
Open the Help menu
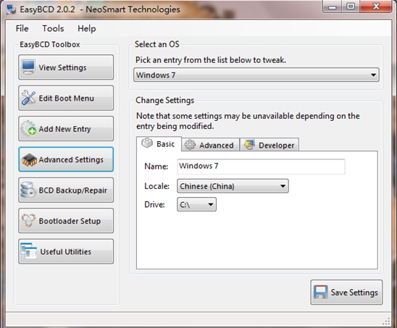click(x=87, y=28)
